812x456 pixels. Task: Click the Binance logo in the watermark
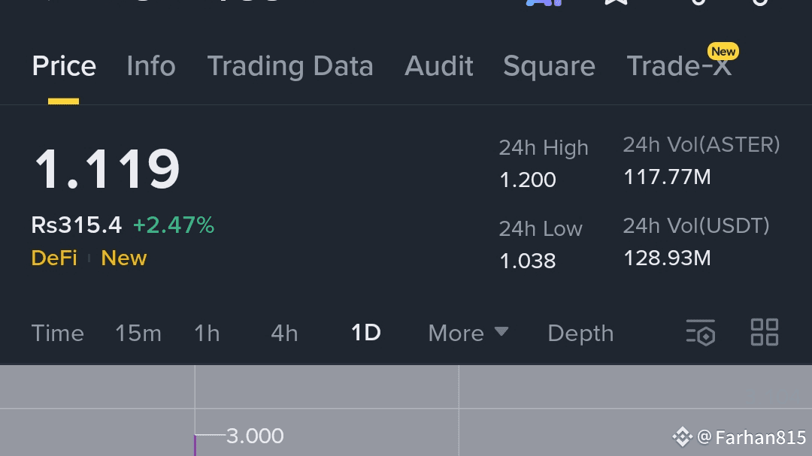682,436
